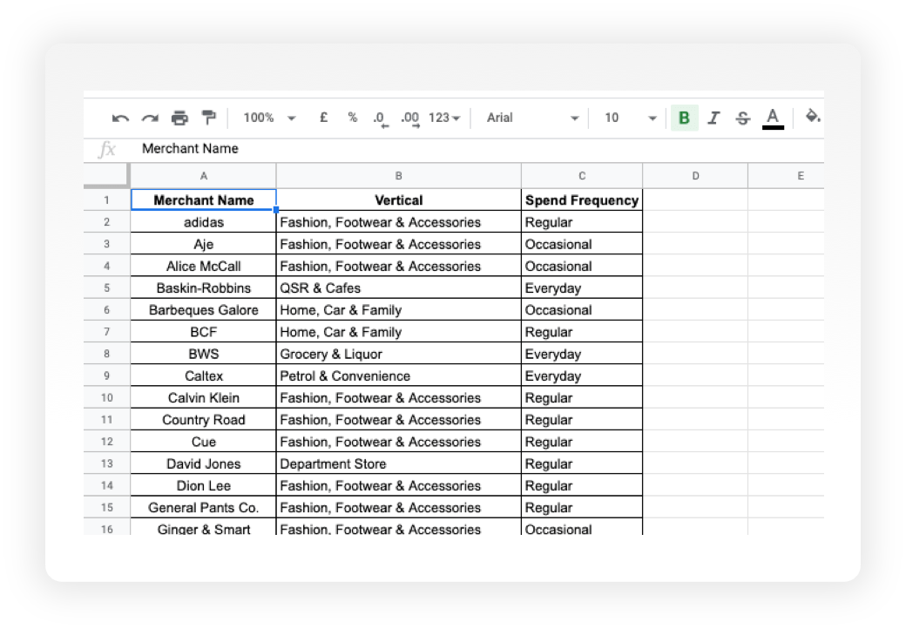Select the General Pants Co. cell
Image resolution: width=906 pixels, height=629 pixels.
point(203,507)
